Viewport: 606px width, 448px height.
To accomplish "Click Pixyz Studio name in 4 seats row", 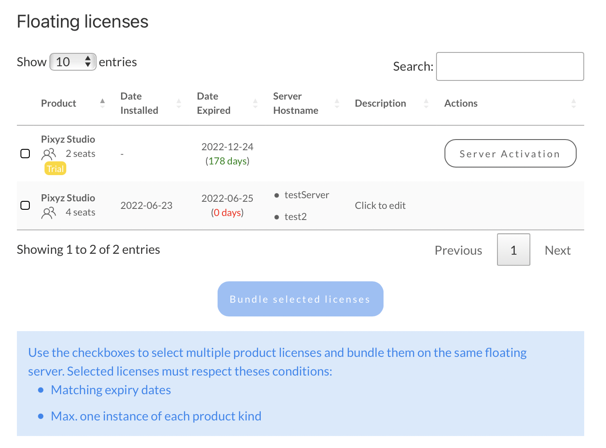I will (x=68, y=198).
